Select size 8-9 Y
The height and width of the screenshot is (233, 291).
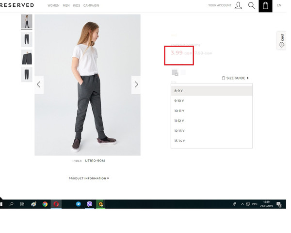[x=211, y=91]
